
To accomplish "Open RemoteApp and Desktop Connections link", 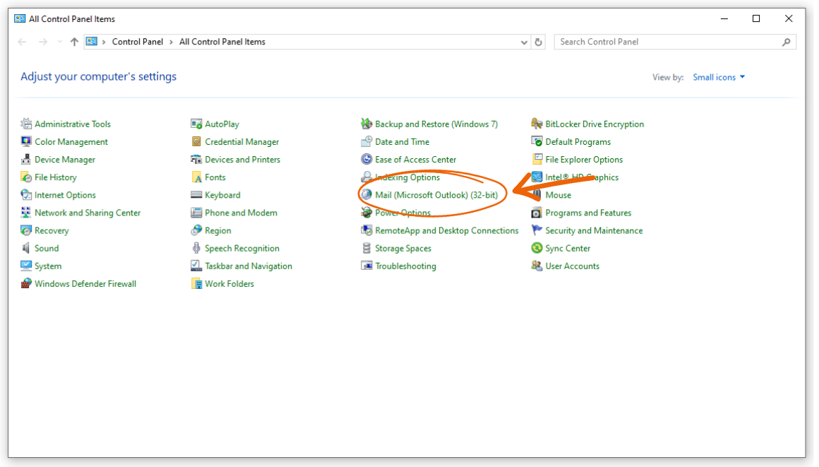I will (447, 230).
